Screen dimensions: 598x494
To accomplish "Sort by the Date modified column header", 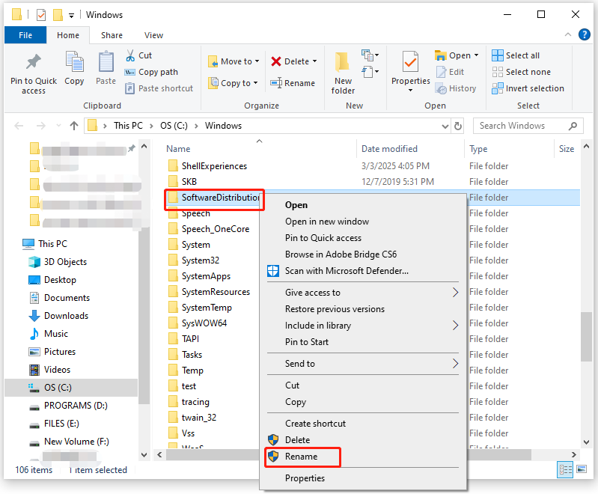I will tap(389, 149).
